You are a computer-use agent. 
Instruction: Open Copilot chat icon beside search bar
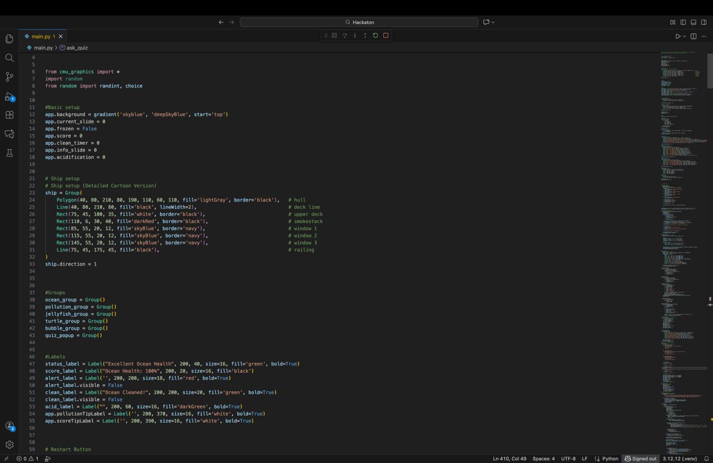486,22
